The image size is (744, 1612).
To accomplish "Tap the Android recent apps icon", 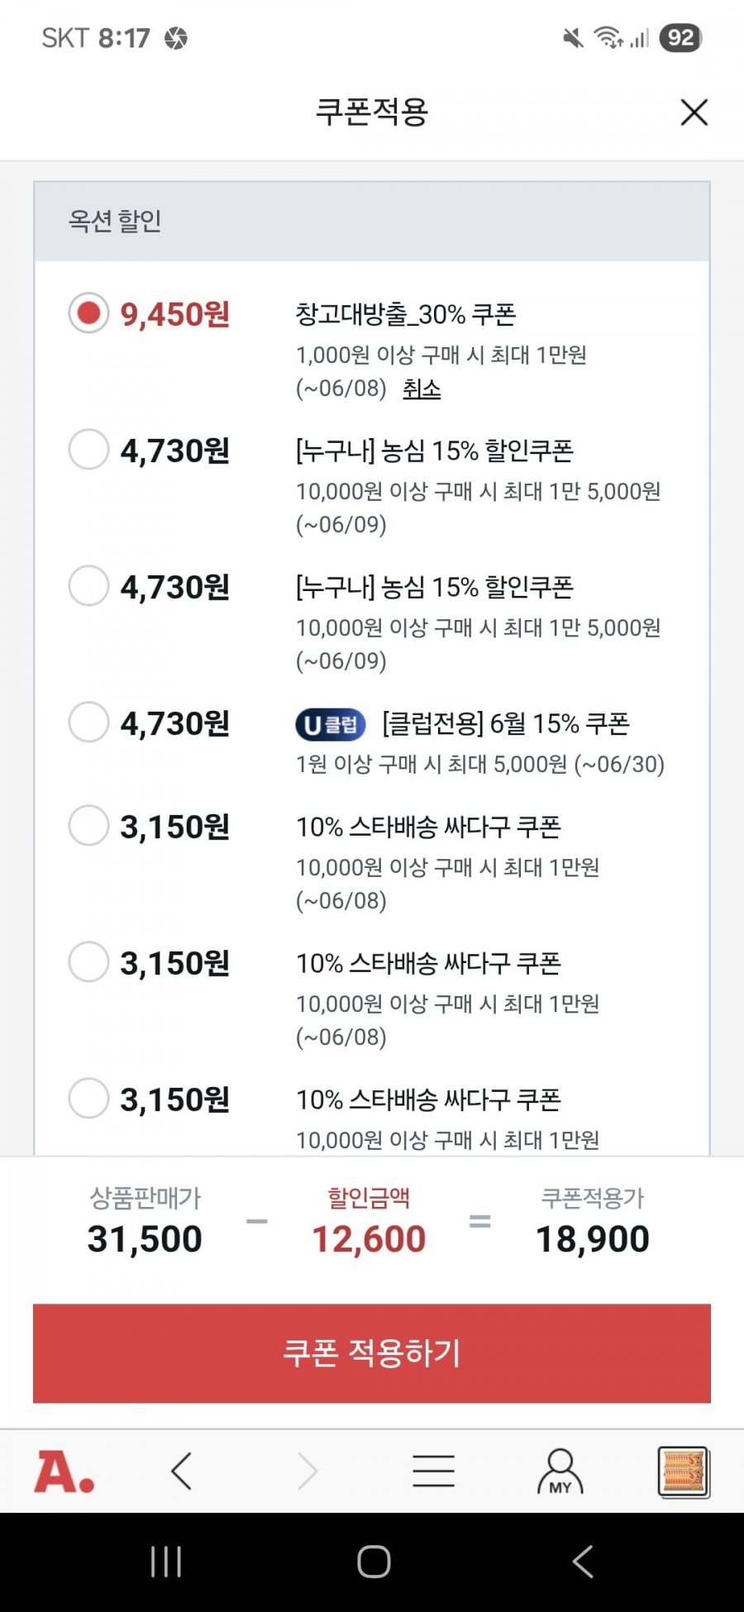I will point(165,1562).
